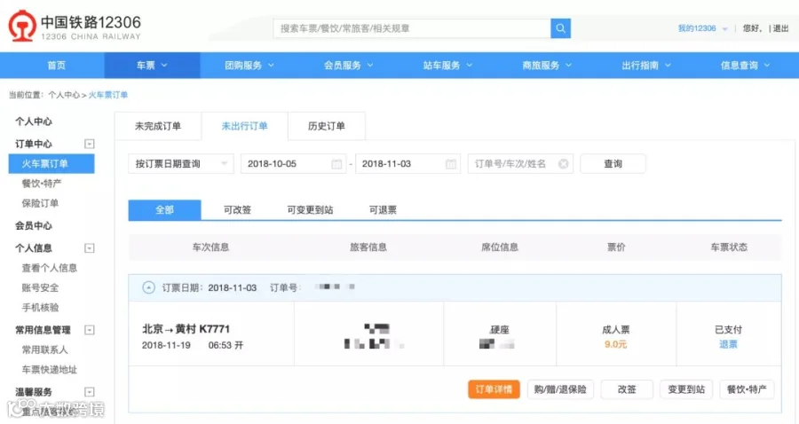Clear the order number field with the X icon
The width and height of the screenshot is (799, 424).
pyautogui.click(x=563, y=164)
